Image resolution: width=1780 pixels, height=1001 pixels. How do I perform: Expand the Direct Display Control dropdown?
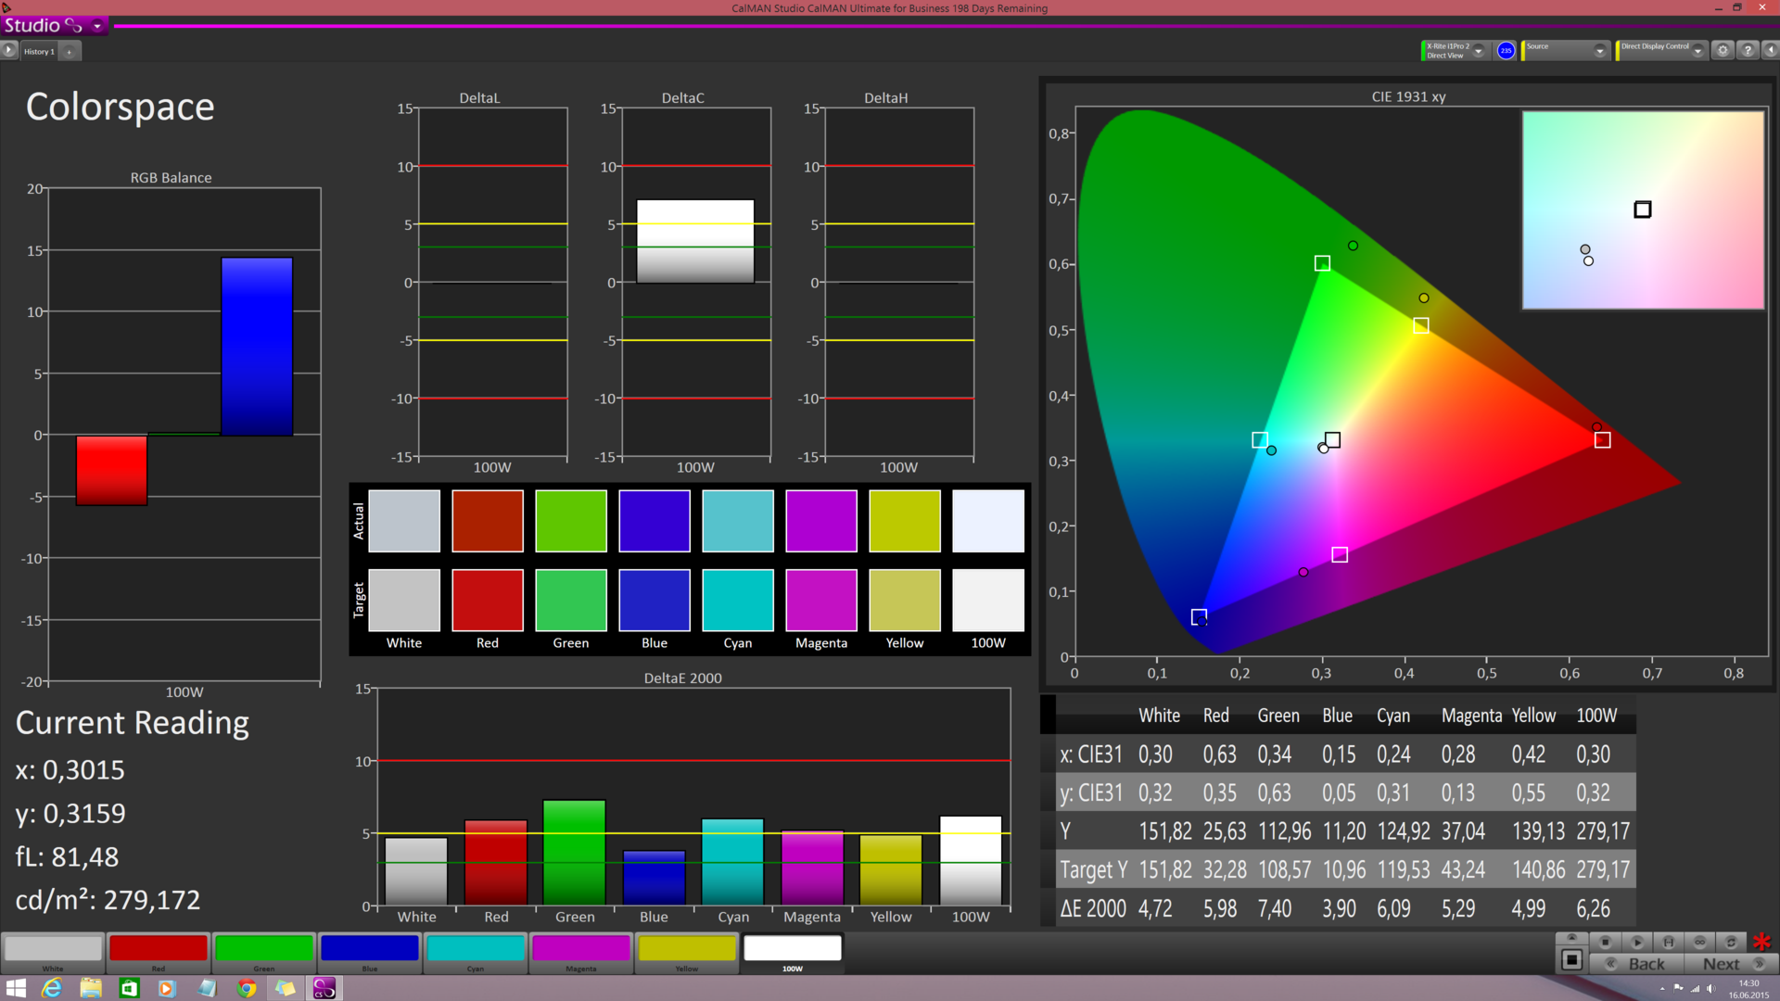click(1697, 51)
